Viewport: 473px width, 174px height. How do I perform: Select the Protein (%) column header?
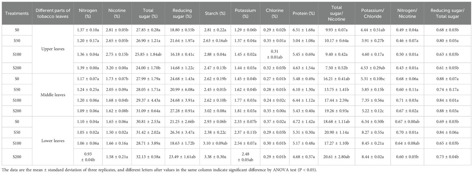(302, 14)
